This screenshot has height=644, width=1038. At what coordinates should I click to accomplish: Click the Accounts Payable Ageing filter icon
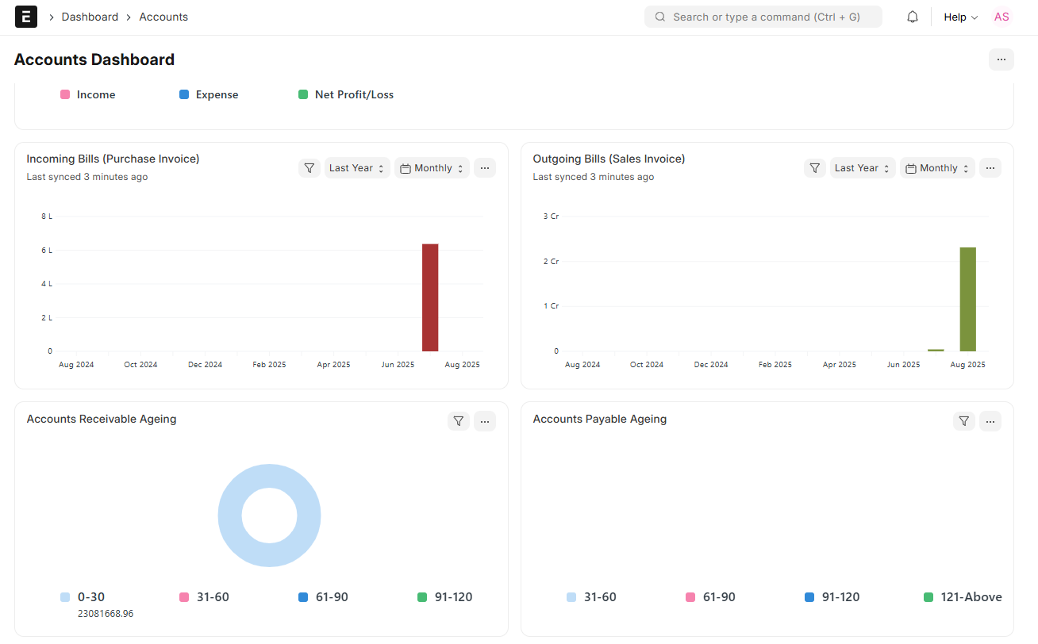[x=964, y=421]
